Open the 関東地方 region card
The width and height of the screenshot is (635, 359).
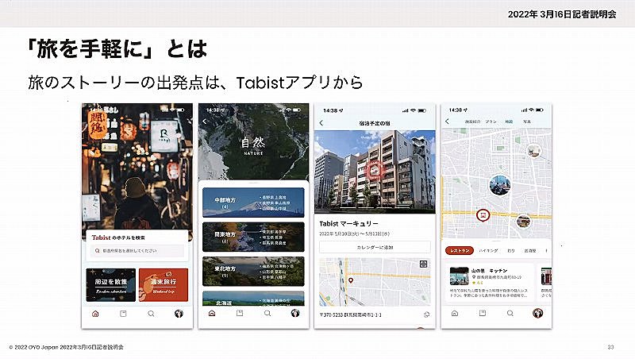(x=253, y=237)
